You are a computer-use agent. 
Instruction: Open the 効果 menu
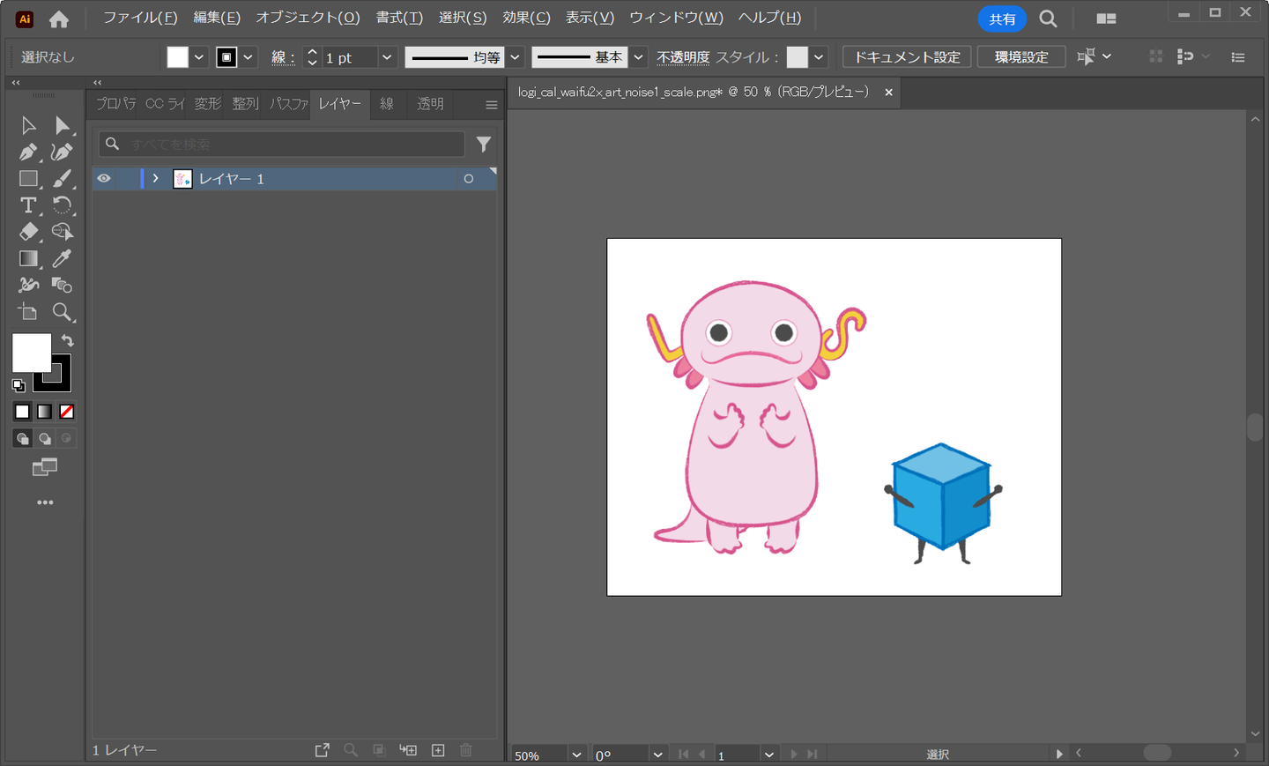pos(526,18)
